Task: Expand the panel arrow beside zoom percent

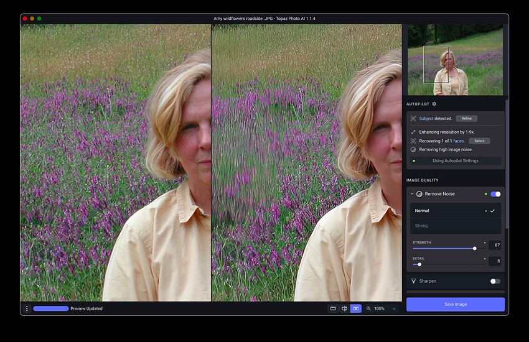Action: click(393, 308)
